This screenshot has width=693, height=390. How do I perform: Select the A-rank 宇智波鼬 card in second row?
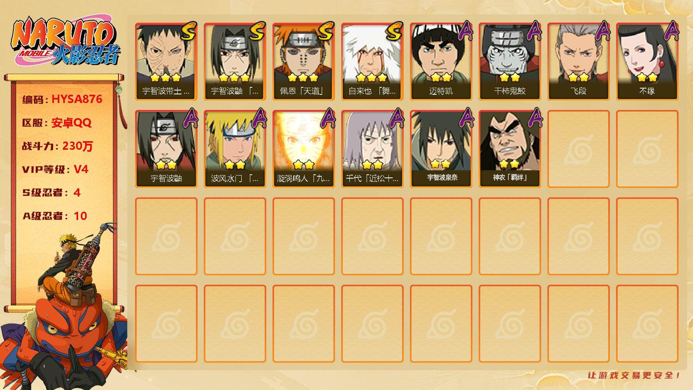166,149
